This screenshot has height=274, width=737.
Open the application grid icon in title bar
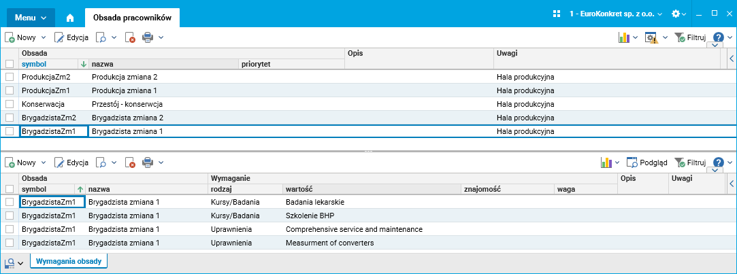tap(557, 14)
